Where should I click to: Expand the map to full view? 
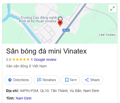[112, 9]
